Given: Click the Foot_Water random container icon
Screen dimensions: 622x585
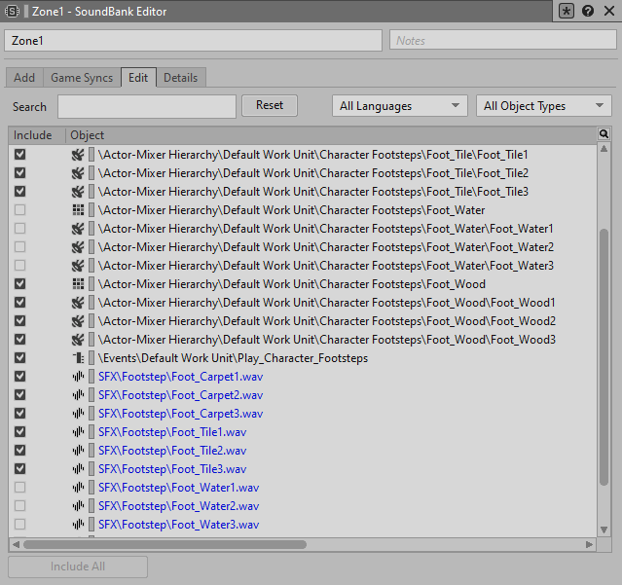Looking at the screenshot, I should pos(78,210).
